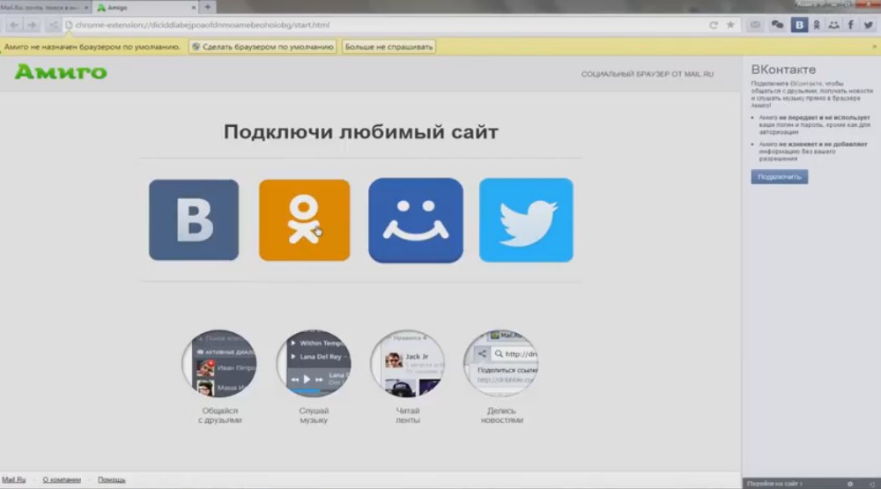Viewport: 881px width, 489px height.
Task: Click 'СОЦИАЛЬНЫЙ БРАУЗЕР ОТ MAIL.RU' text
Action: [648, 74]
